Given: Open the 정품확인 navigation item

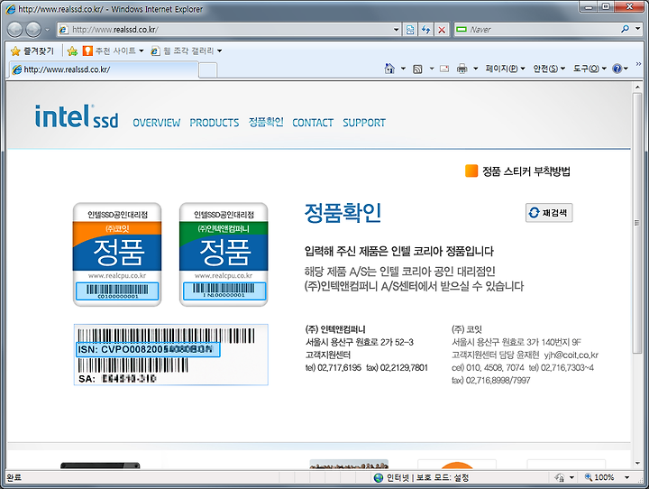Looking at the screenshot, I should [x=266, y=122].
